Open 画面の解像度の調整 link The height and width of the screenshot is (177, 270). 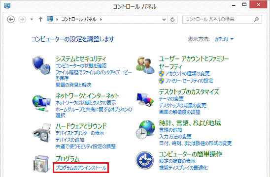click(179, 112)
